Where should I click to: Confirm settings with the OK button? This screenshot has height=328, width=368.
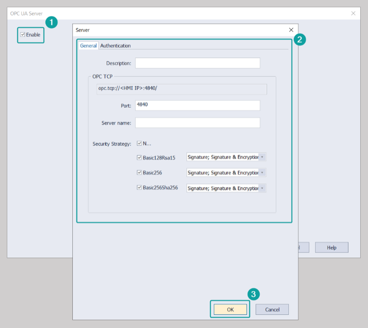pos(230,309)
